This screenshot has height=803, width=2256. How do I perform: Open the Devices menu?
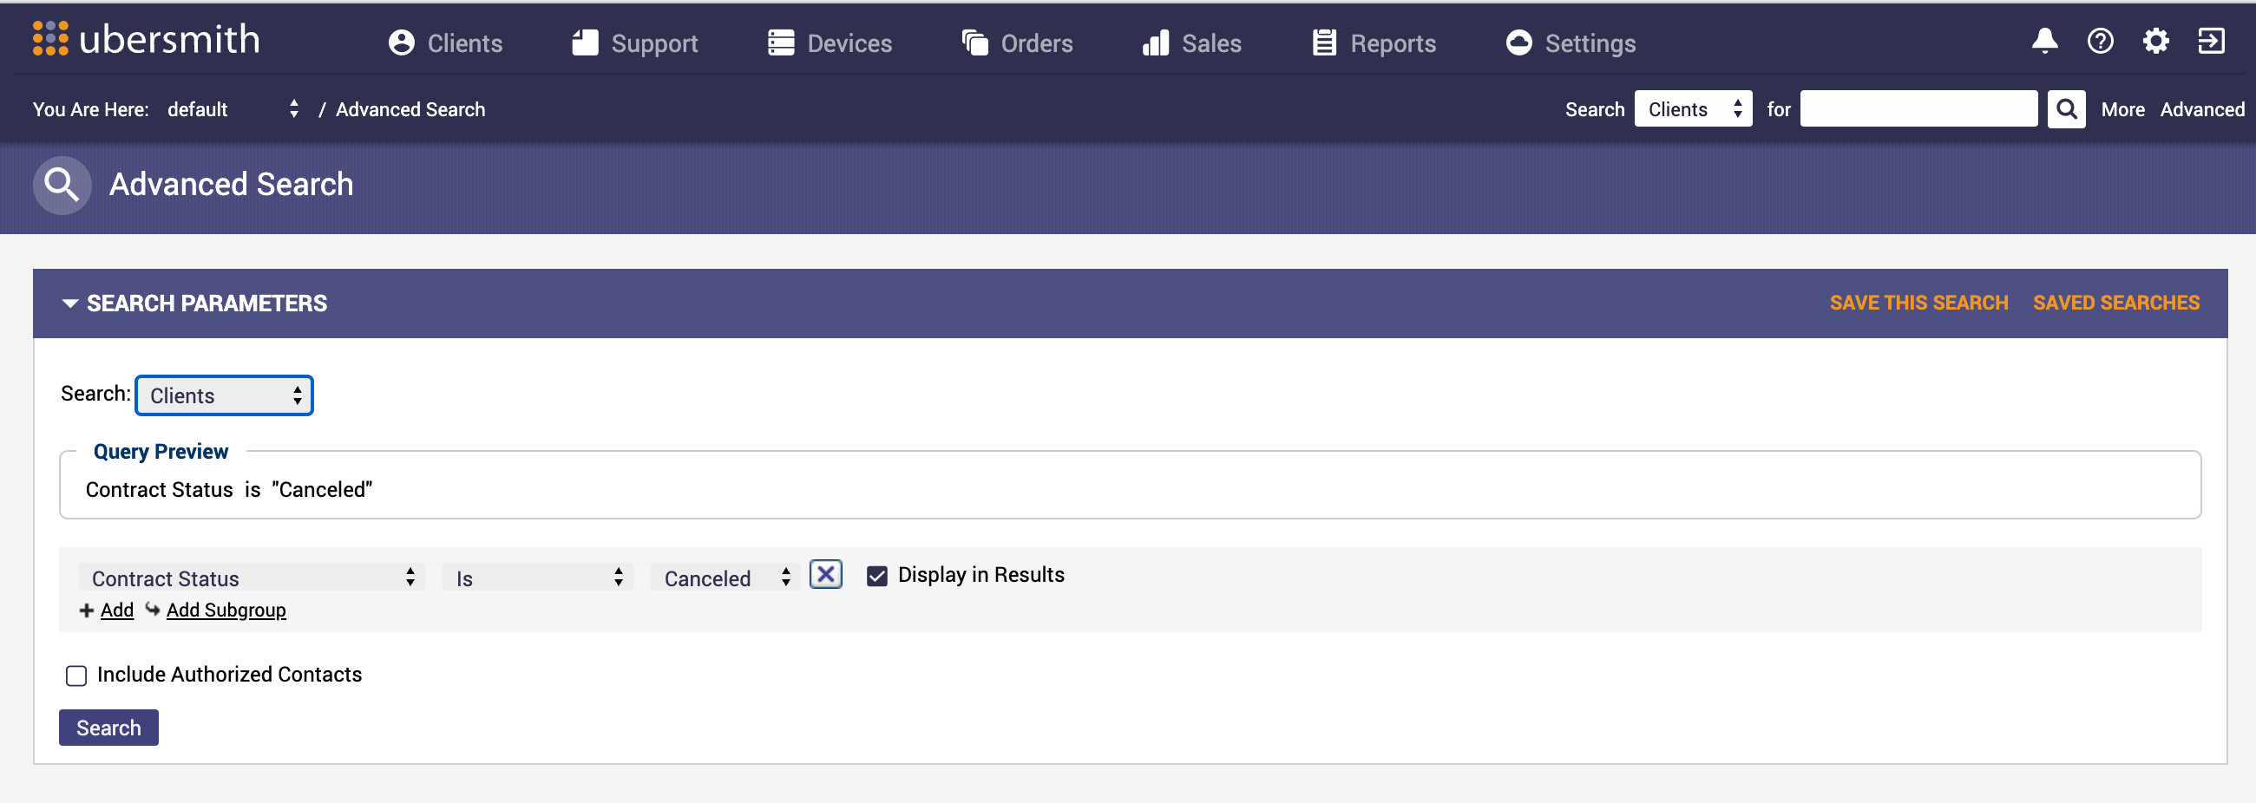pyautogui.click(x=830, y=42)
